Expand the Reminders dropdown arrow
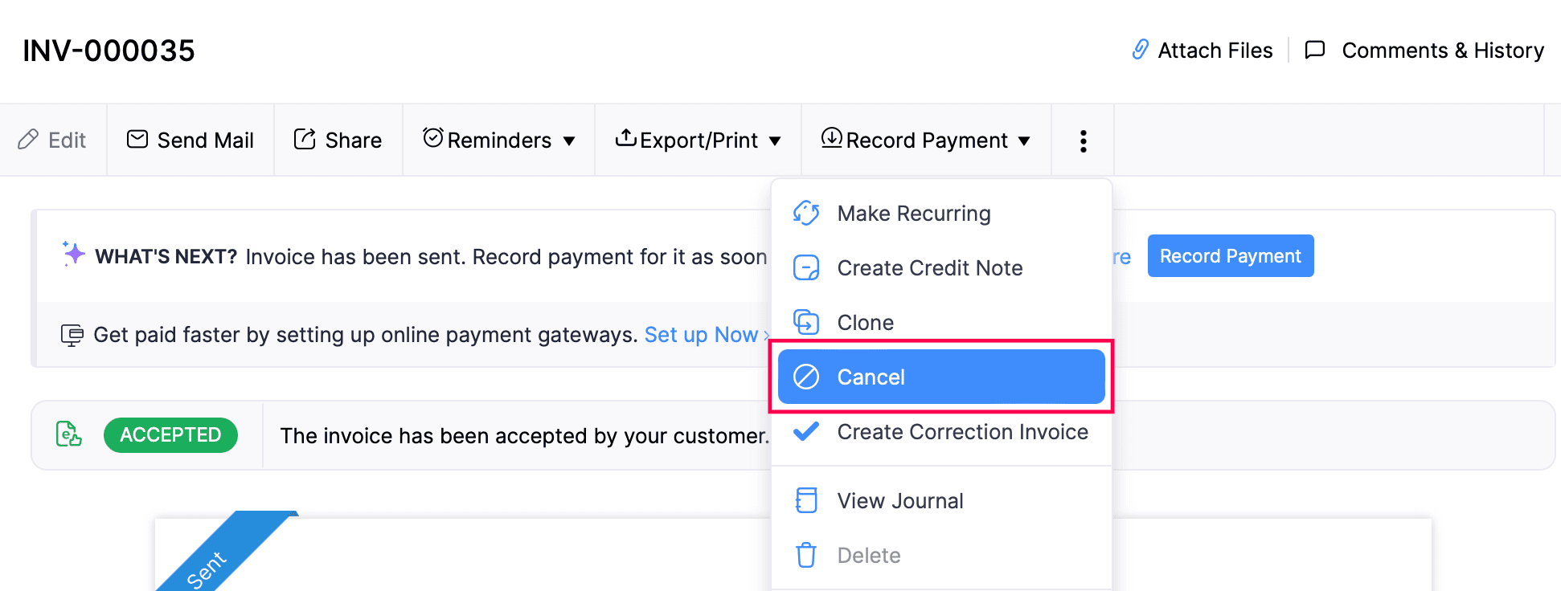 570,141
